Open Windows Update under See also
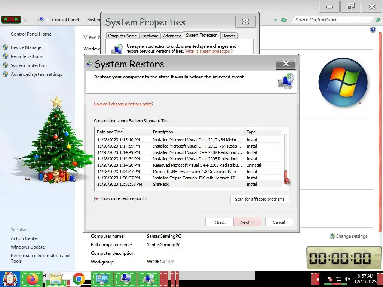Screen dimensions: 383x287 pyautogui.click(x=28, y=247)
